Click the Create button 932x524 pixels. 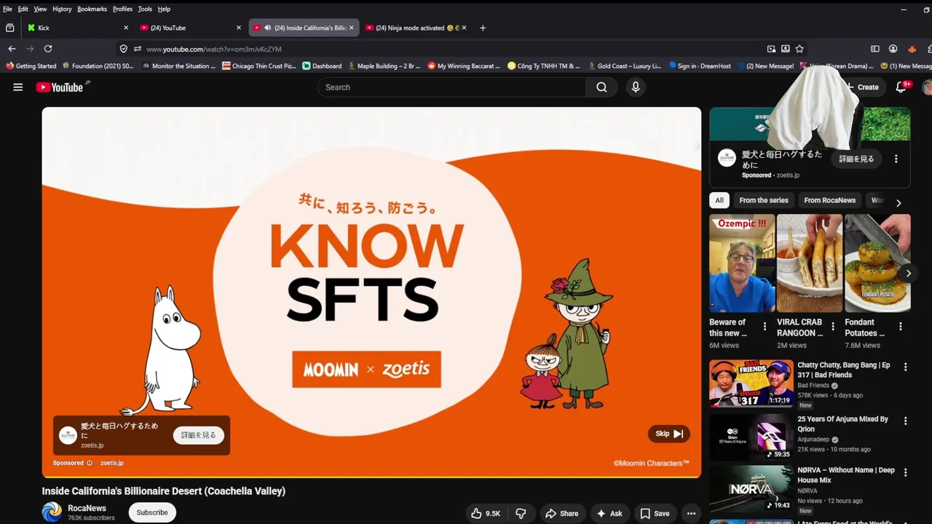pyautogui.click(x=862, y=87)
